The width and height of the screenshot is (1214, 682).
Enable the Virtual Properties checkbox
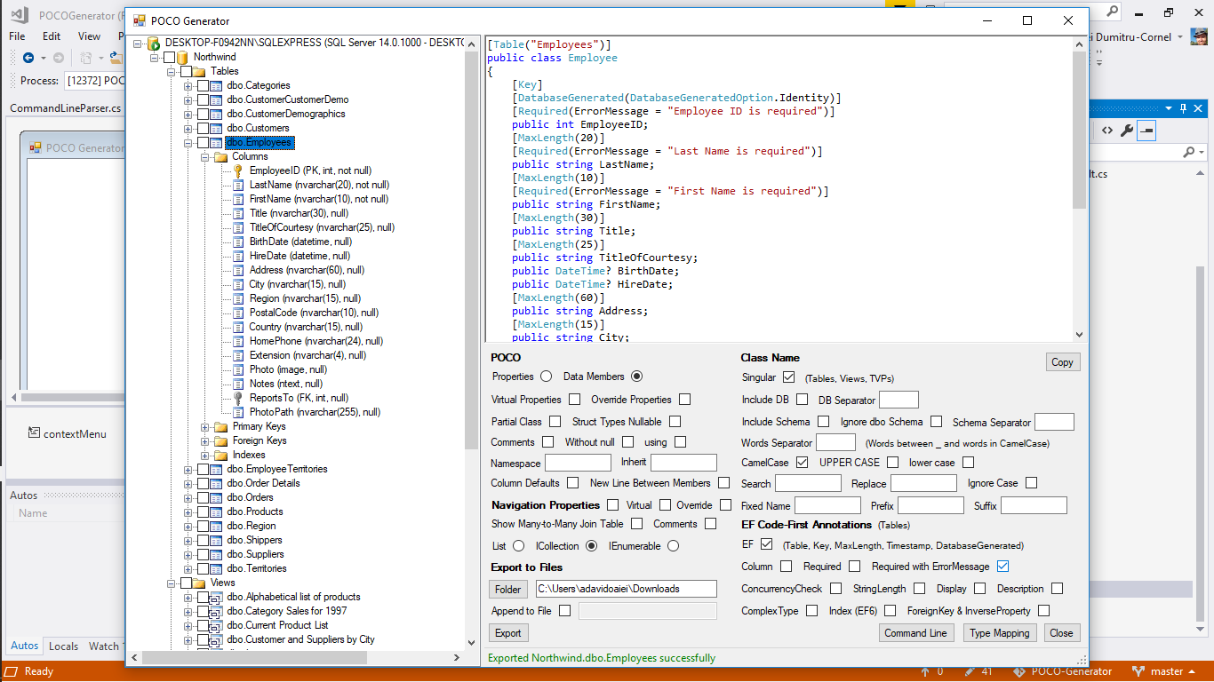(x=575, y=400)
